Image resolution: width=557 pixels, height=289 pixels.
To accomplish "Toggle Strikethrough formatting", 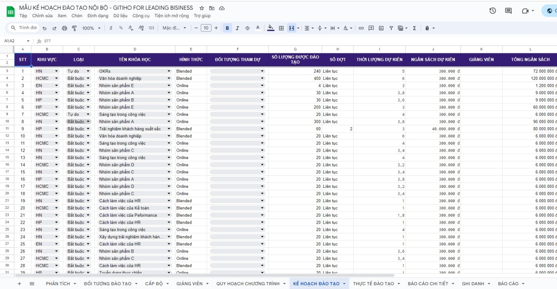I will click(247, 28).
